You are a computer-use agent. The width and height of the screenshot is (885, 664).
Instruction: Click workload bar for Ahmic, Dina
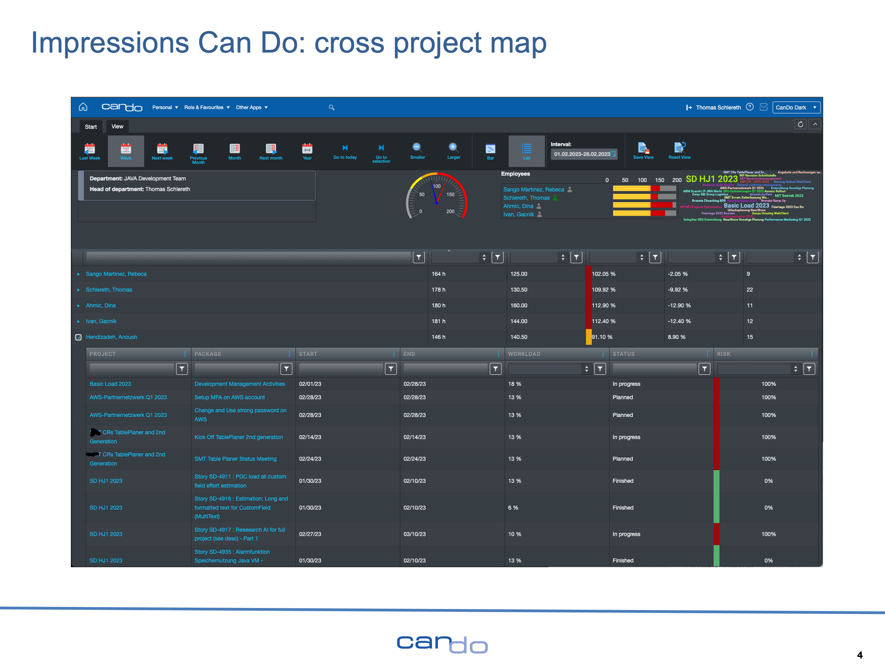pos(644,205)
